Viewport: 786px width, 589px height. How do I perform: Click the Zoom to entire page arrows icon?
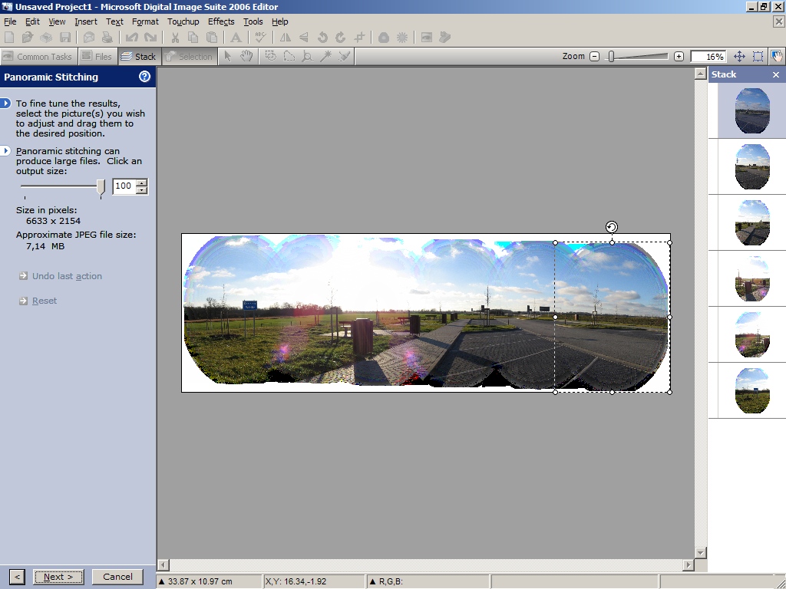(739, 57)
